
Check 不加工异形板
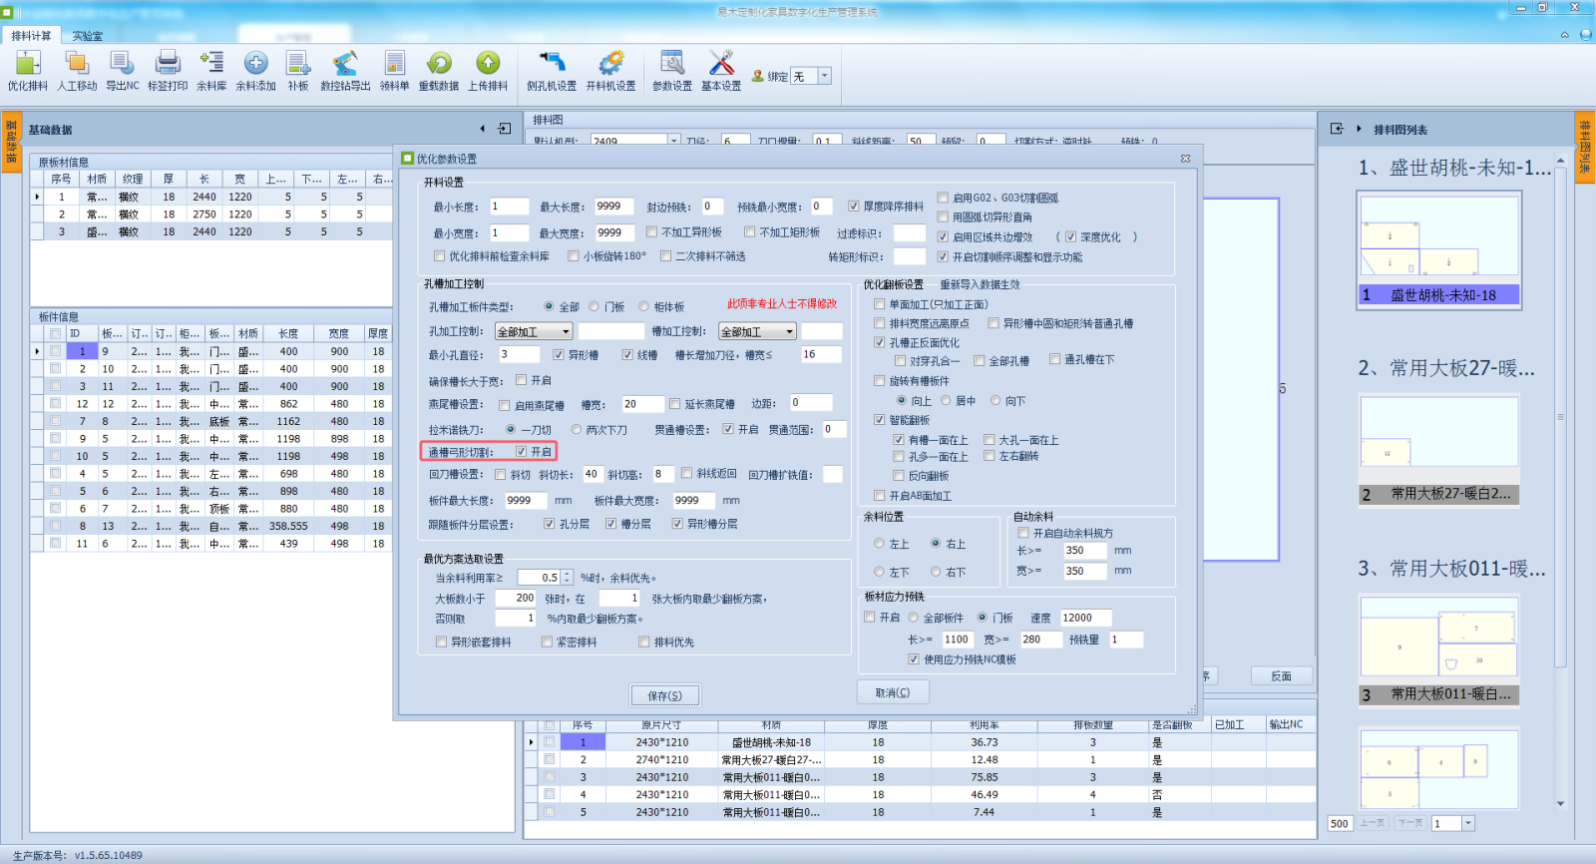coord(651,231)
